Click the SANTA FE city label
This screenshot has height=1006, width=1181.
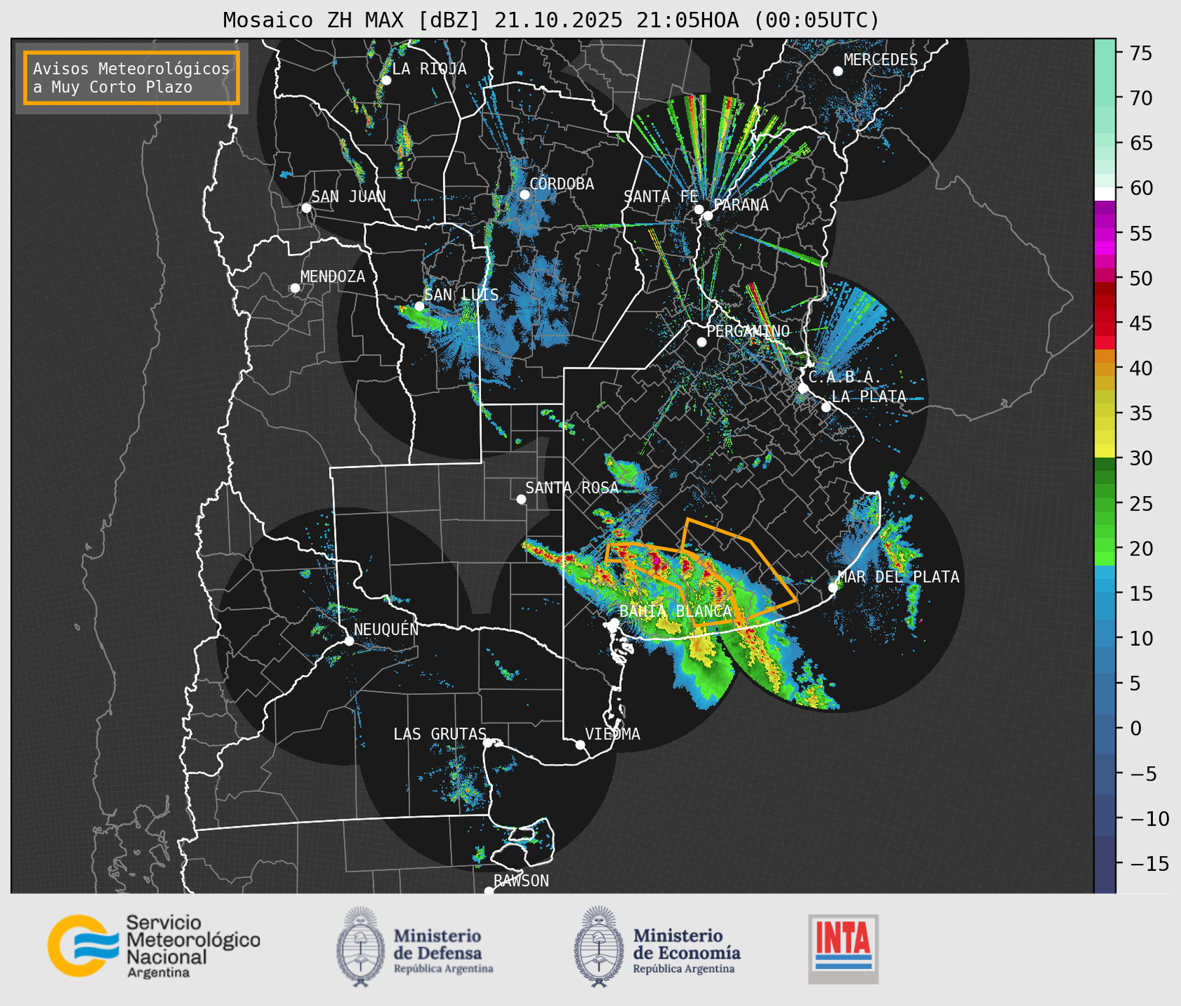click(661, 197)
